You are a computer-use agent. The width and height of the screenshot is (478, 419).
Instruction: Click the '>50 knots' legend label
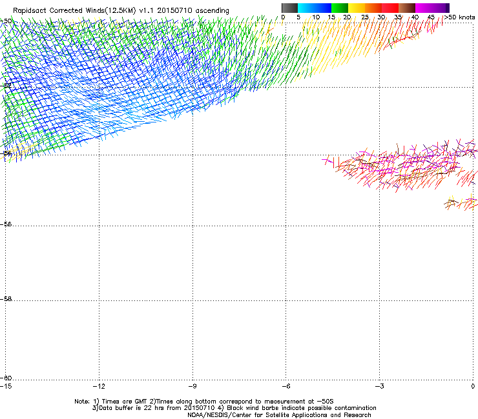pyautogui.click(x=459, y=17)
